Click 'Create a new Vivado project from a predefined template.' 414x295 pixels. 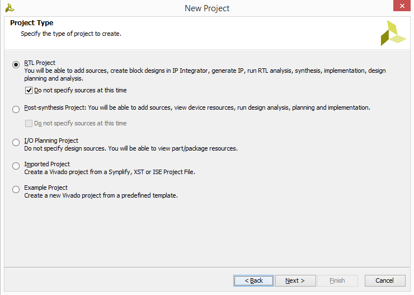pyautogui.click(x=101, y=195)
